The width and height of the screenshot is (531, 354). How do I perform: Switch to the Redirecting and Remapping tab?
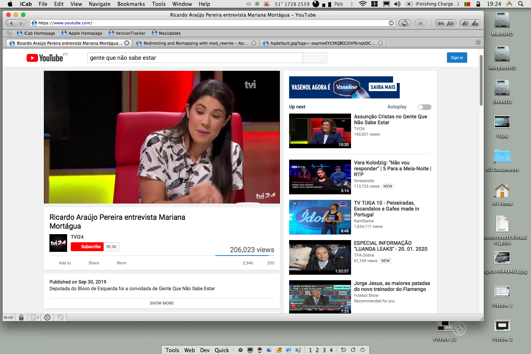click(195, 43)
